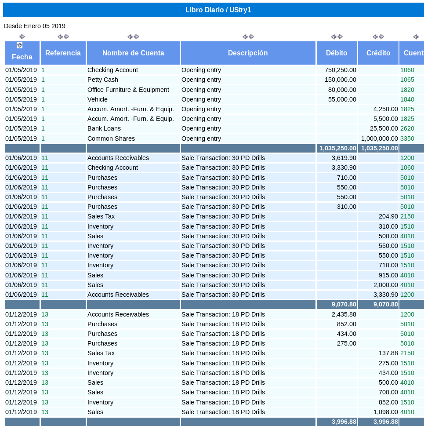
Task: Open account 1200 on the 3,619.90 row
Action: (x=407, y=158)
